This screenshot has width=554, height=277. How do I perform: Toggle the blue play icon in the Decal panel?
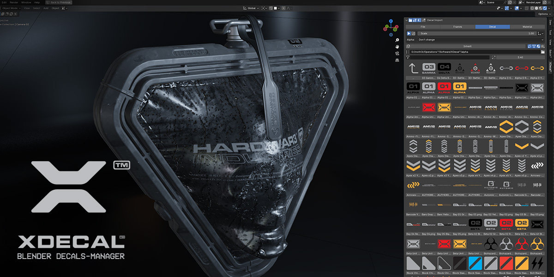[408, 33]
